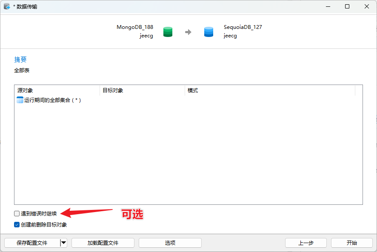
Task: Click the SequoiaDB_127 target connection label
Action: [243, 27]
